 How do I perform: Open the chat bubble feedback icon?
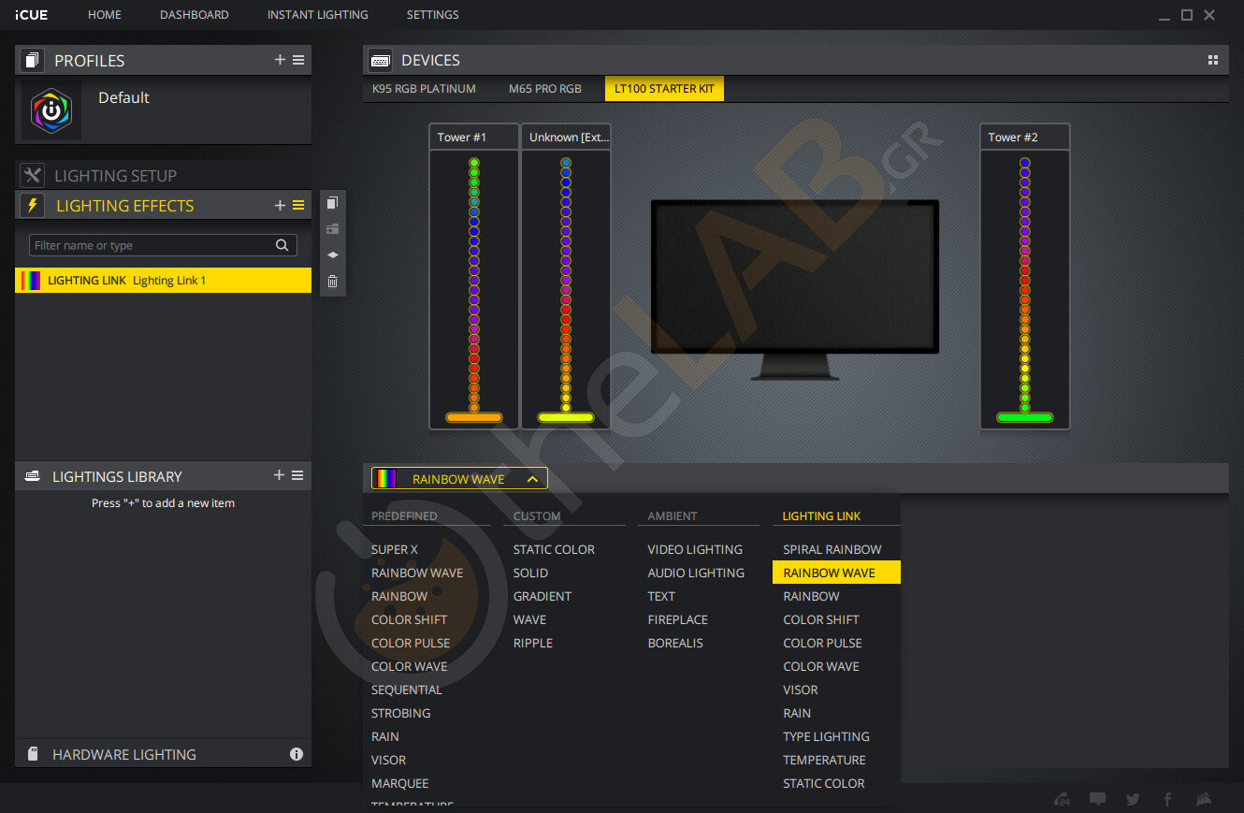(1098, 799)
